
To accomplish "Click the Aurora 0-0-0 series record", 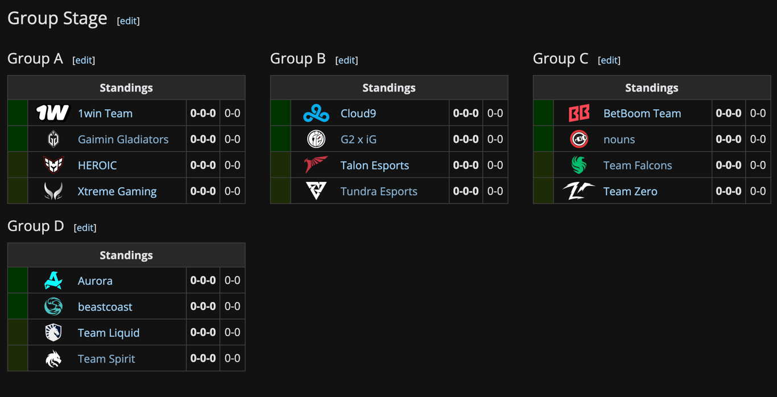I will tap(203, 280).
